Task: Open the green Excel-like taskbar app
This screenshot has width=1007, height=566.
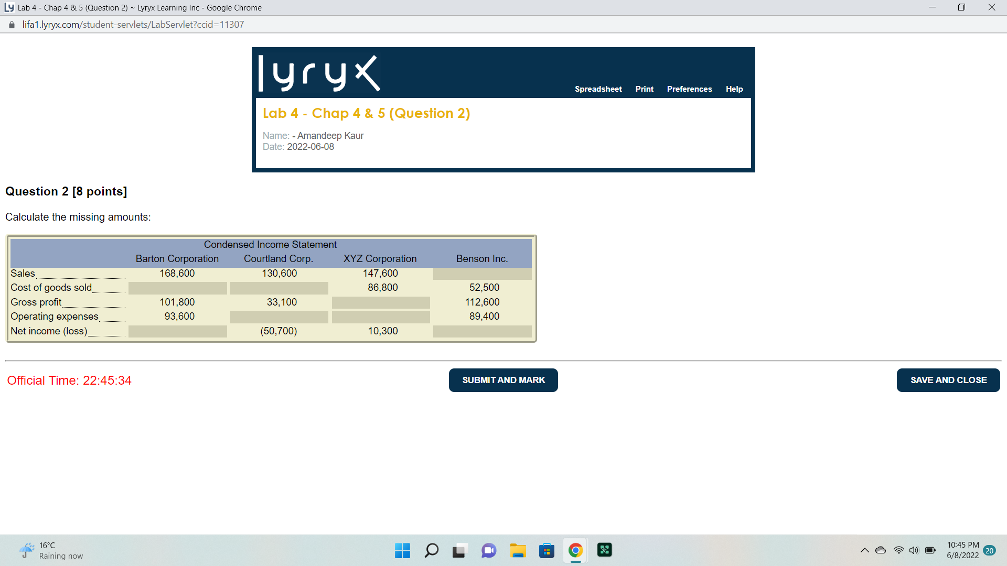Action: [x=604, y=550]
